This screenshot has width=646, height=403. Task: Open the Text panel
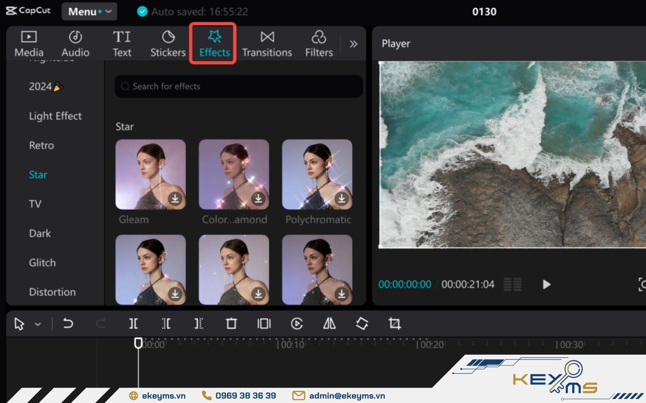[122, 44]
